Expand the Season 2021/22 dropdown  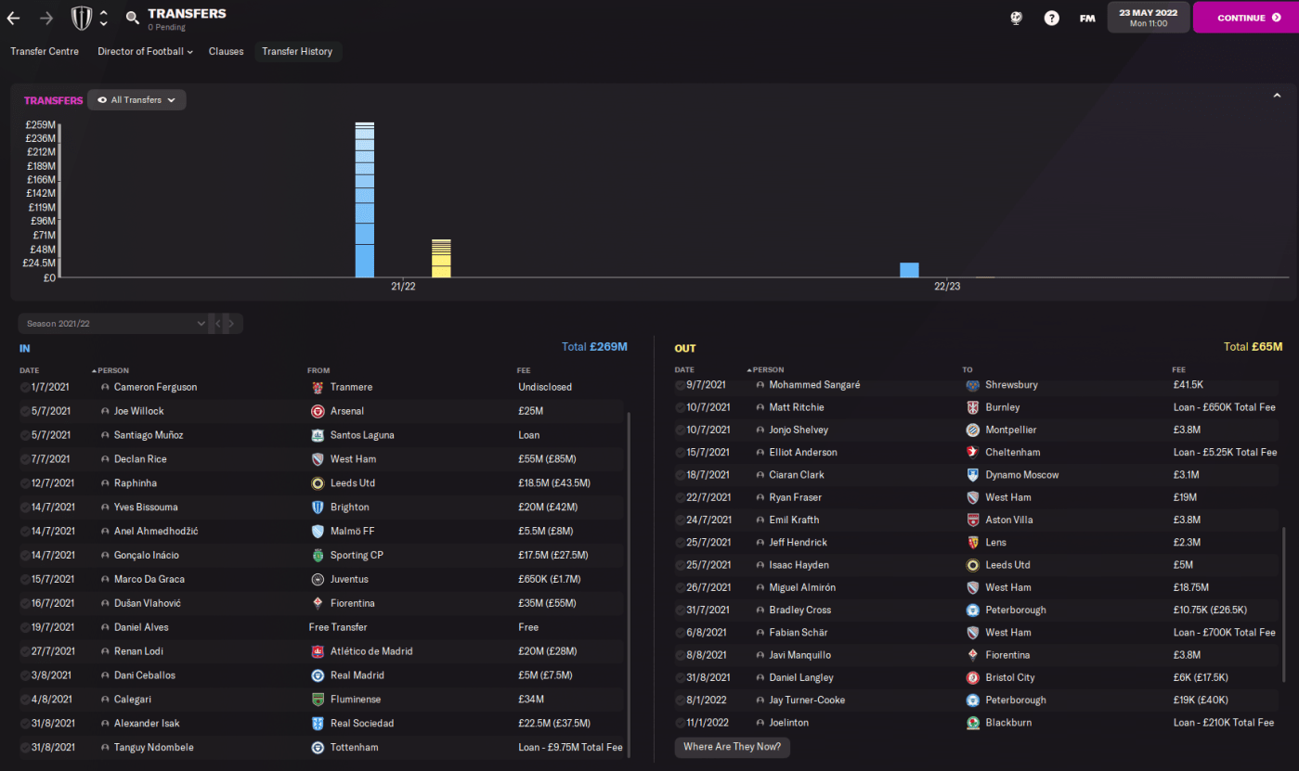pyautogui.click(x=114, y=324)
